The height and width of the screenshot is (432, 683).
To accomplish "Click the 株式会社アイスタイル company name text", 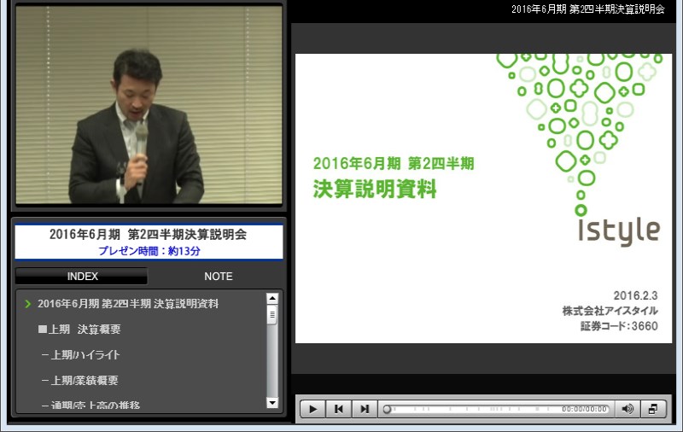I will [x=610, y=311].
